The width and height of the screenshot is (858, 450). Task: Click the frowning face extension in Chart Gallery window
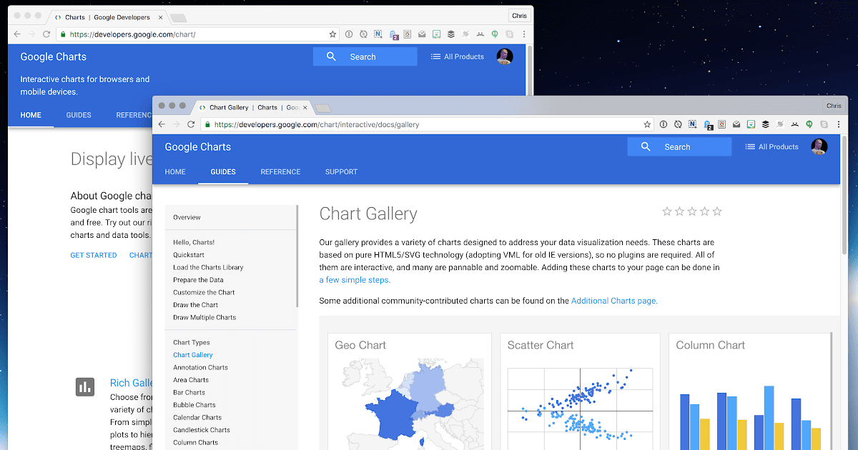click(x=794, y=124)
